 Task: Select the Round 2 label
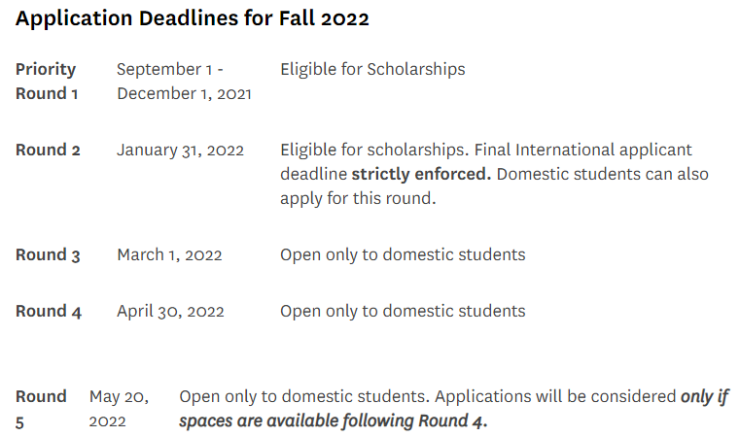tap(48, 150)
